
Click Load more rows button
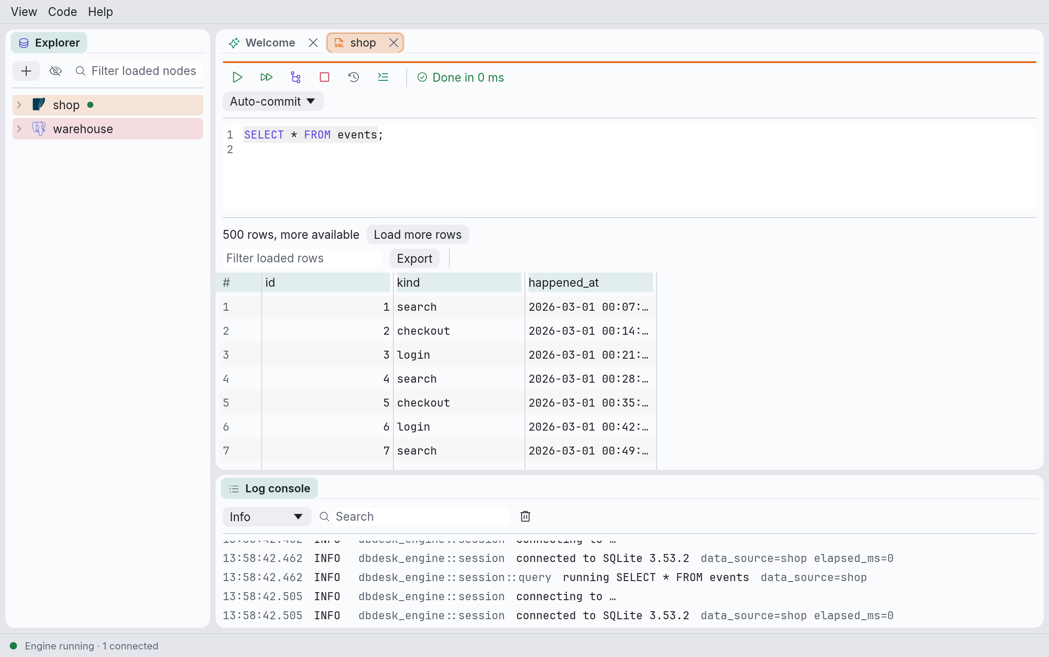(x=417, y=234)
